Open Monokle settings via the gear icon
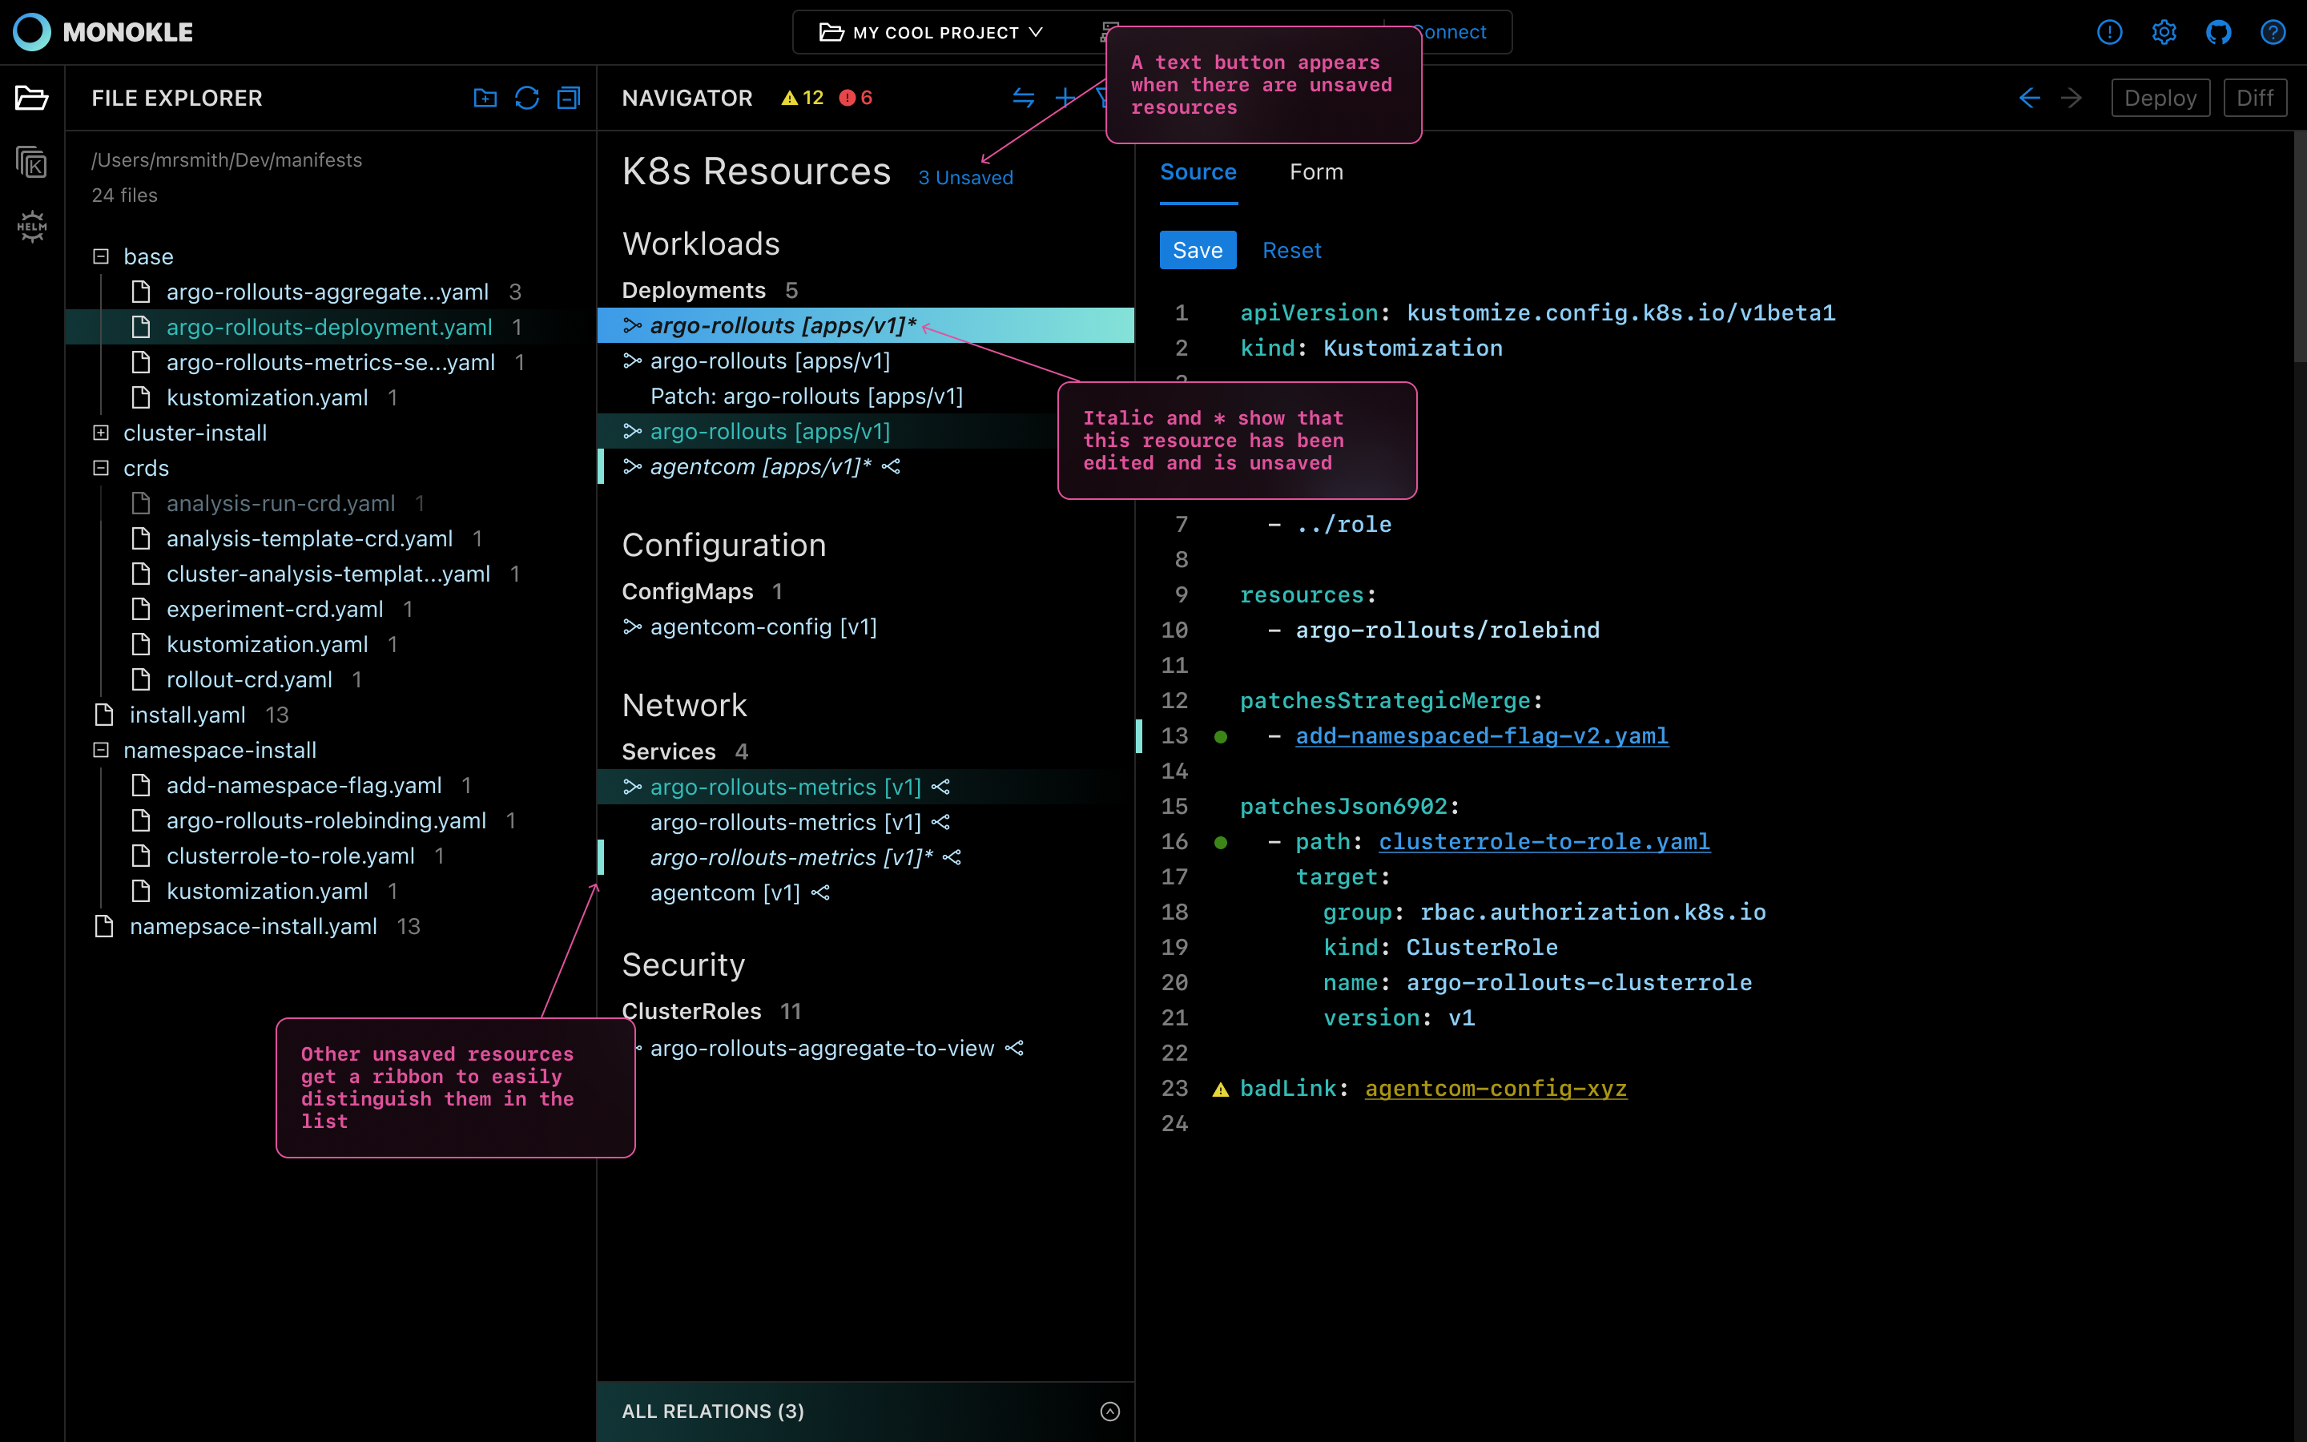Image resolution: width=2307 pixels, height=1442 pixels. point(2164,31)
